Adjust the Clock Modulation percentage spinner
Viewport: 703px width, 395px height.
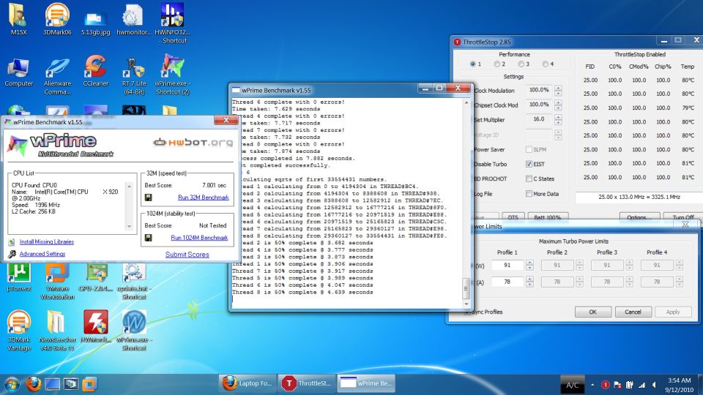tap(558, 91)
